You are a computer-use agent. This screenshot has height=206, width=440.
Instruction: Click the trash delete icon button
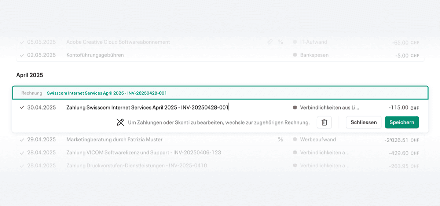(x=324, y=122)
